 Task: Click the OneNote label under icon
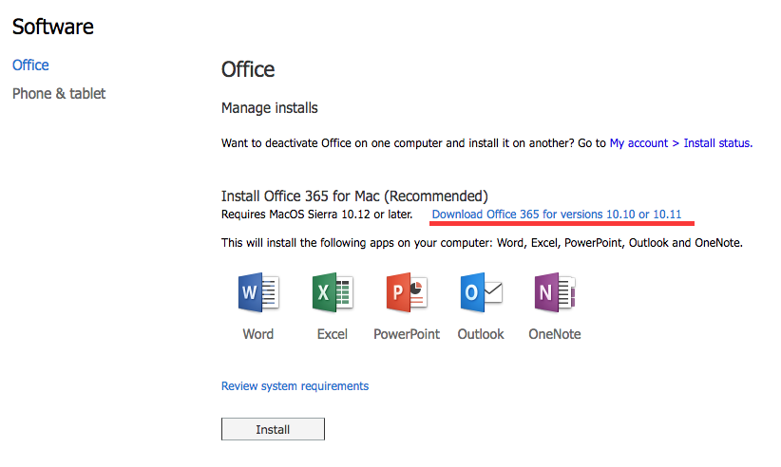(x=555, y=334)
